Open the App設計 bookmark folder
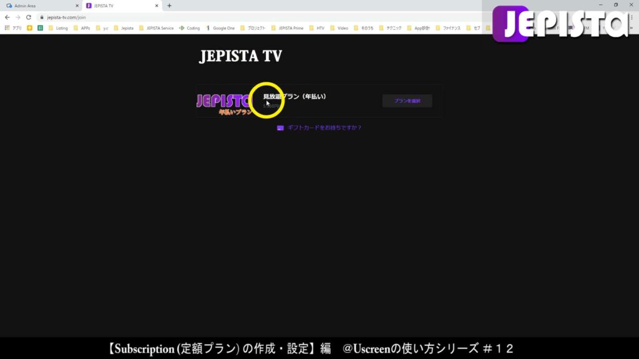 point(419,28)
